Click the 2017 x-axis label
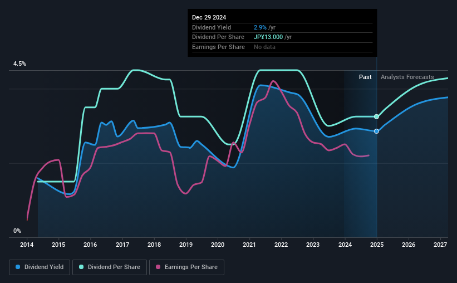This screenshot has height=283, width=457. (x=122, y=245)
